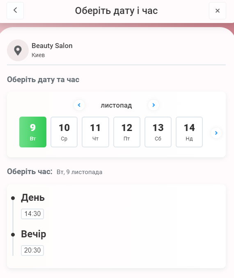Click the День section heading
The height and width of the screenshot is (278, 234).
pos(33,198)
